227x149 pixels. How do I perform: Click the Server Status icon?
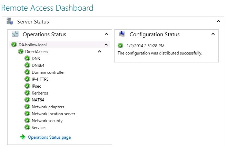click(x=10, y=21)
